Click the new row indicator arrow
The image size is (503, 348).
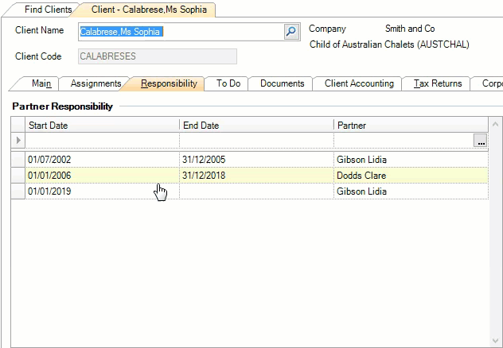(18, 141)
